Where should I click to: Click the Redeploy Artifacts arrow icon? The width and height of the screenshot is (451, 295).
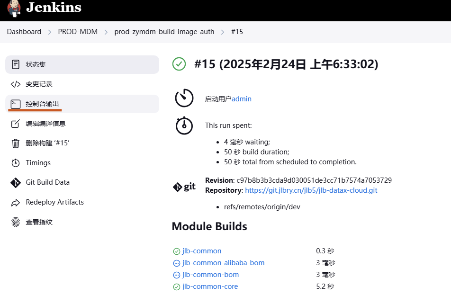[x=16, y=202]
